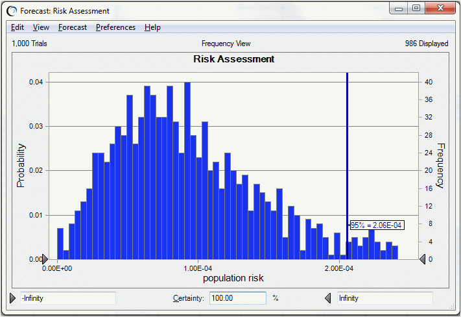The height and width of the screenshot is (317, 461).
Task: Click the 2.00E-04 x-axis tick label
Action: tap(339, 269)
